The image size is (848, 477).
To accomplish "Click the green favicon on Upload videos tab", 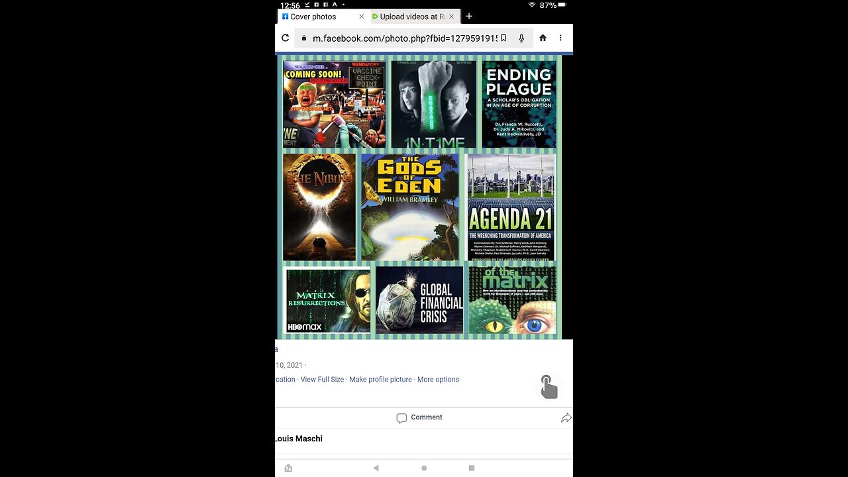I will 375,17.
